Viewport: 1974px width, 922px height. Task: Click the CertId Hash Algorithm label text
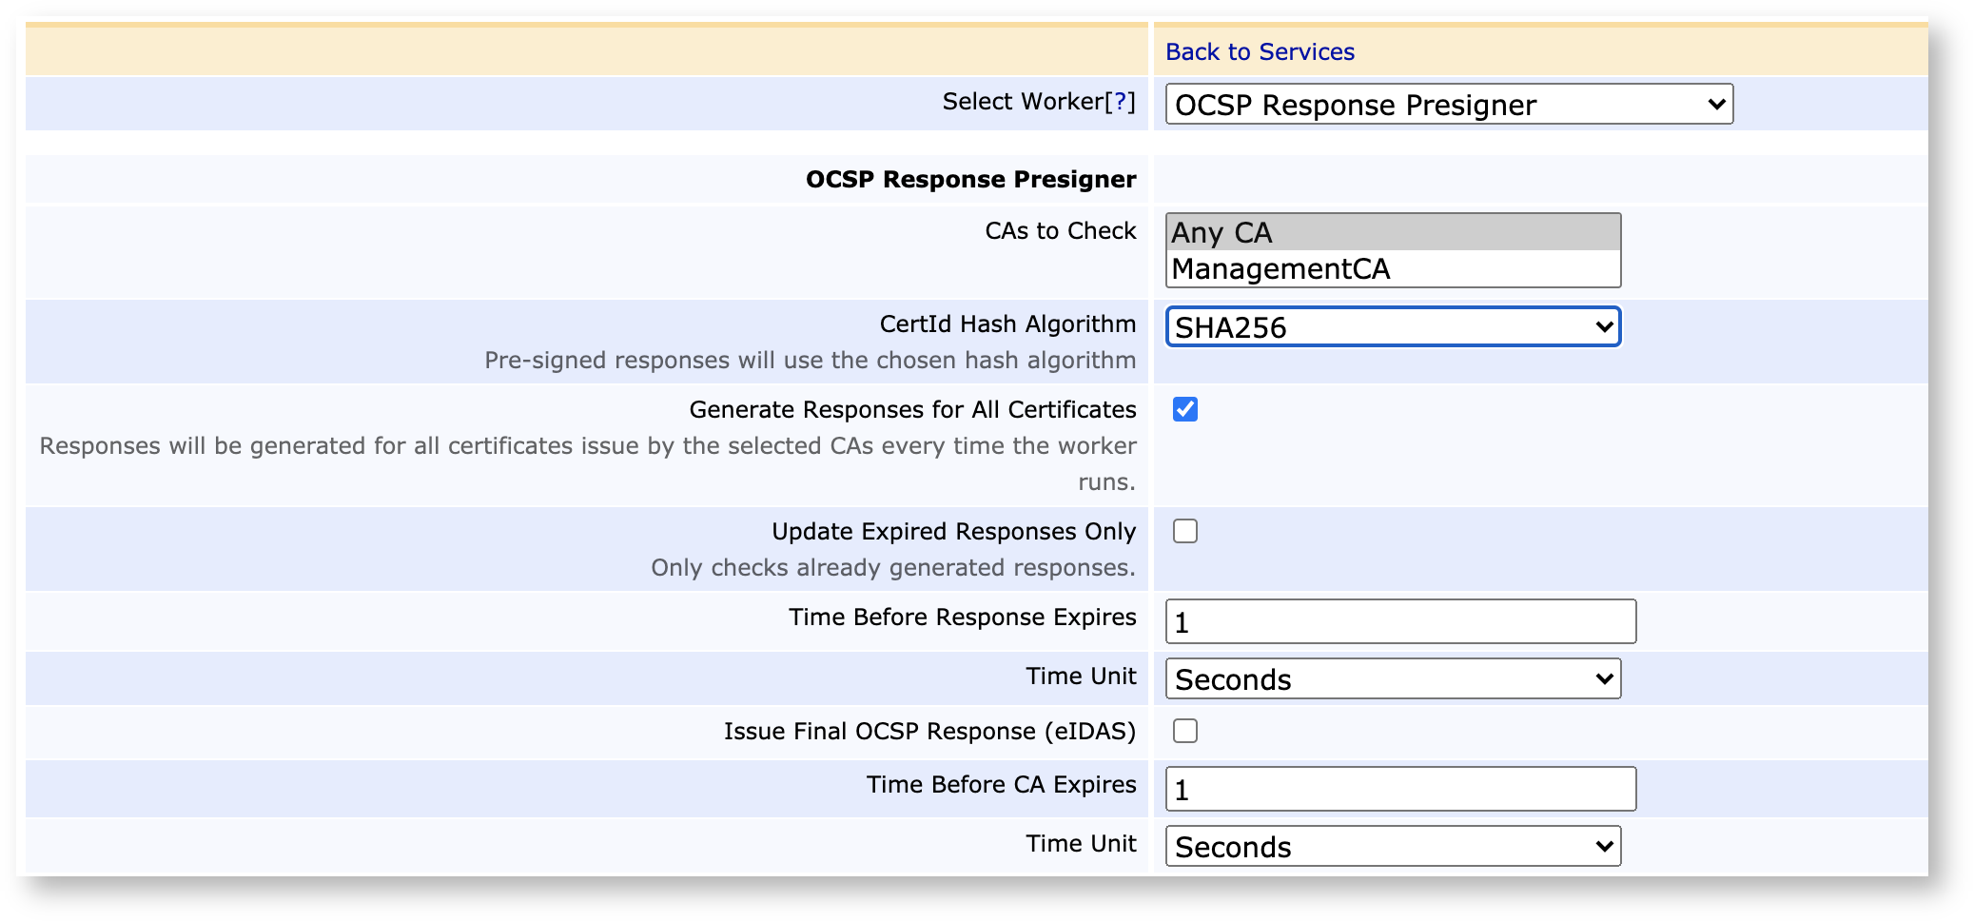(x=1007, y=324)
